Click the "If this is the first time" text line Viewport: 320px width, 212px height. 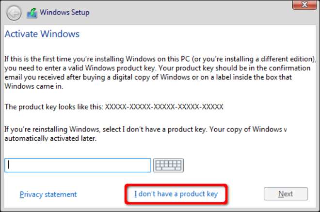tap(145, 59)
